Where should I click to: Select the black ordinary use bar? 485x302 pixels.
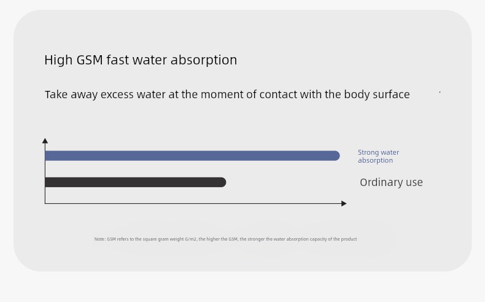pyautogui.click(x=136, y=182)
